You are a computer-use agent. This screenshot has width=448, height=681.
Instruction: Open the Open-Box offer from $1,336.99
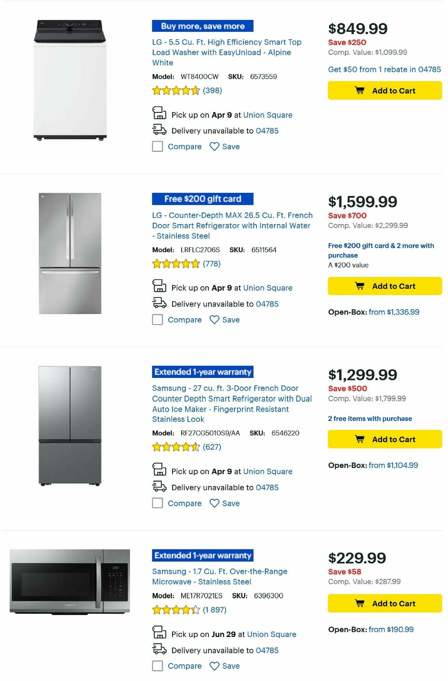[x=394, y=312]
